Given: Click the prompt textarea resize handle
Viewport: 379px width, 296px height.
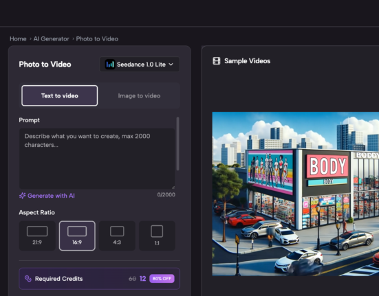Looking at the screenshot, I should 173,187.
